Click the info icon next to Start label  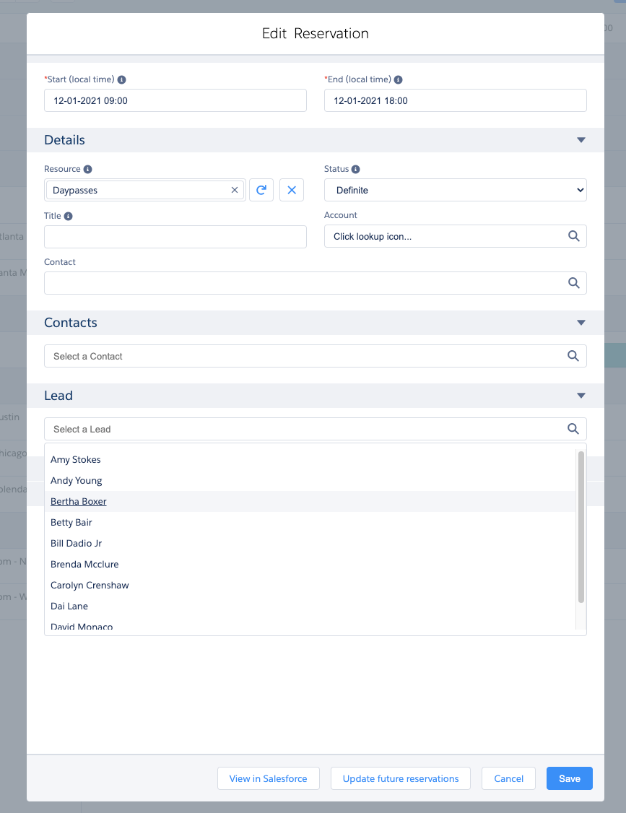pyautogui.click(x=121, y=80)
